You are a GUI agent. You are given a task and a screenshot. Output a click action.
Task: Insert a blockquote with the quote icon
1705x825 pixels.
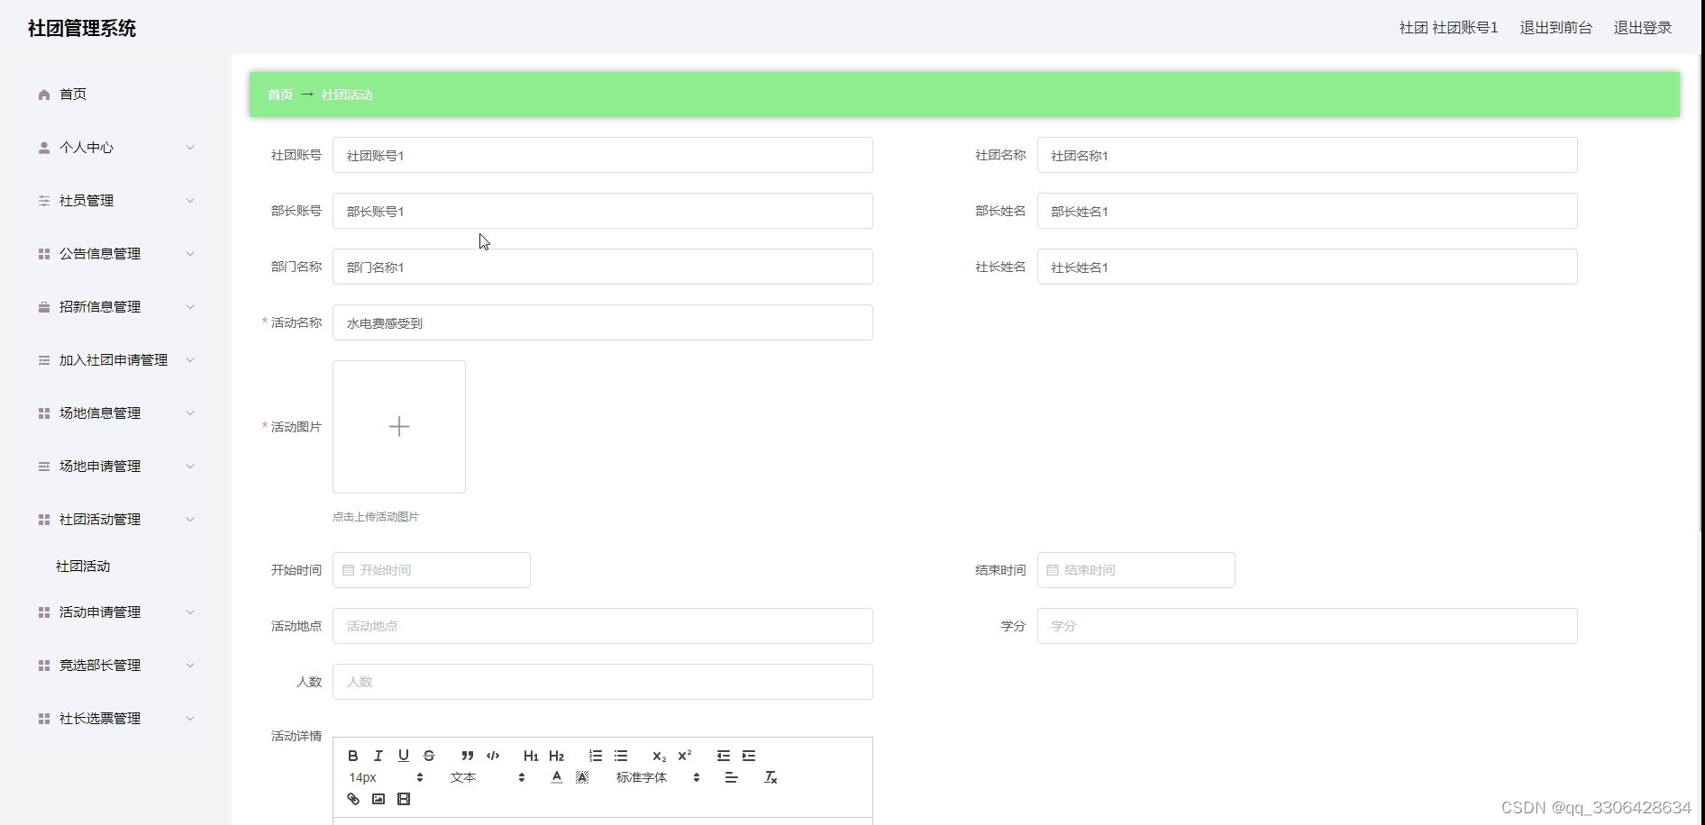468,756
